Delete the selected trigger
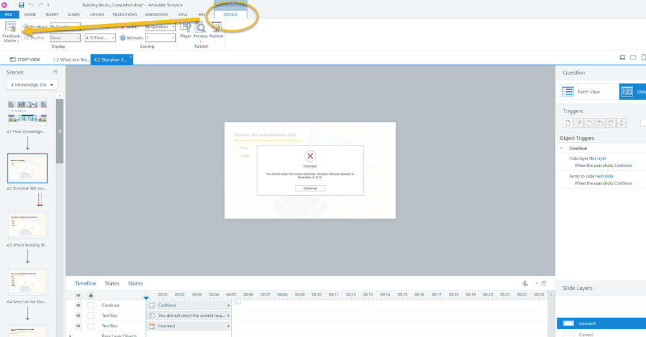The width and height of the screenshot is (646, 337). pyautogui.click(x=610, y=123)
